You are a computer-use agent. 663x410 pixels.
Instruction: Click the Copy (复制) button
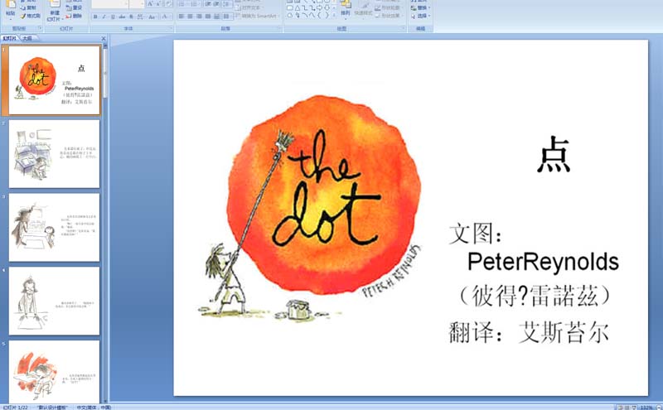[29, 7]
